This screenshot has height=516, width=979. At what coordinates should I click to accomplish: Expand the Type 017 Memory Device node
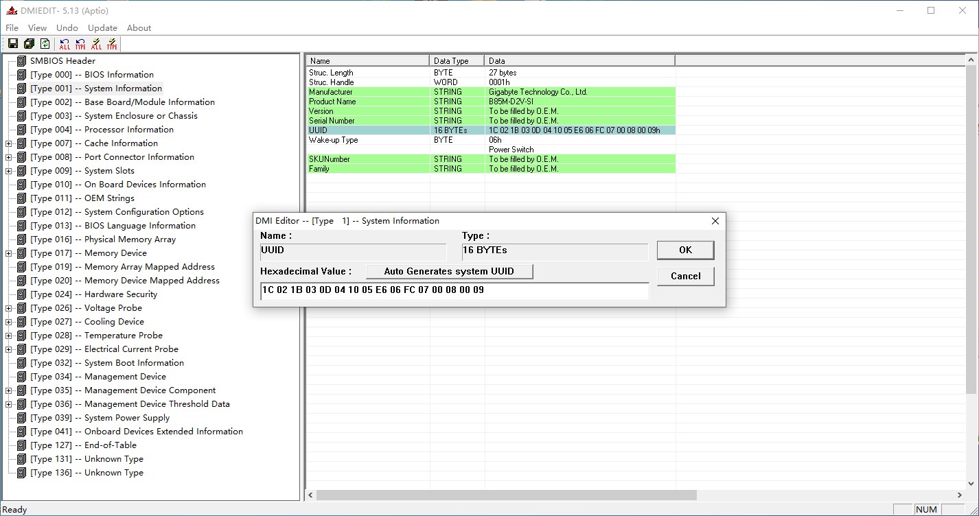coord(8,253)
